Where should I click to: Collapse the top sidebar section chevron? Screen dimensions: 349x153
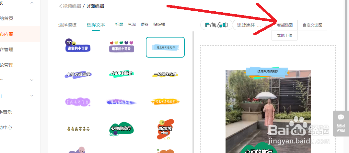[x=32, y=3]
